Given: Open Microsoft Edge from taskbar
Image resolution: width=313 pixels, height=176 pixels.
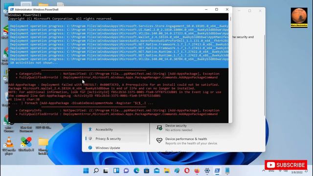Looking at the screenshot, I should pos(136,171).
